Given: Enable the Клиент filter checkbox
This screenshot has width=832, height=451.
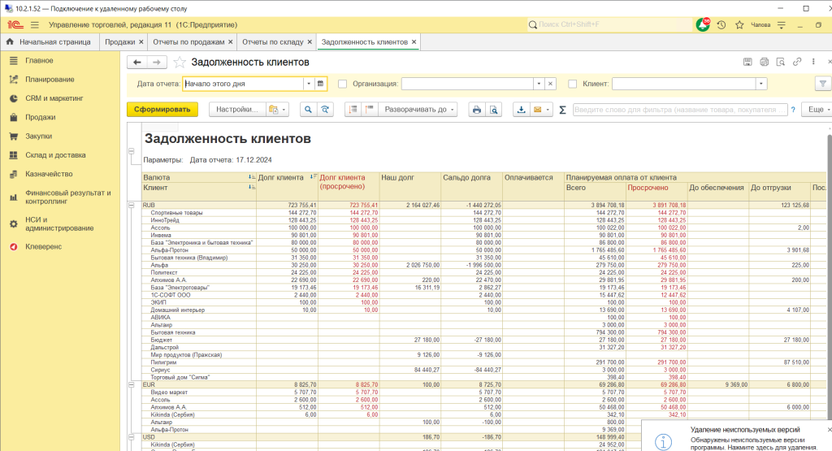Looking at the screenshot, I should point(573,83).
